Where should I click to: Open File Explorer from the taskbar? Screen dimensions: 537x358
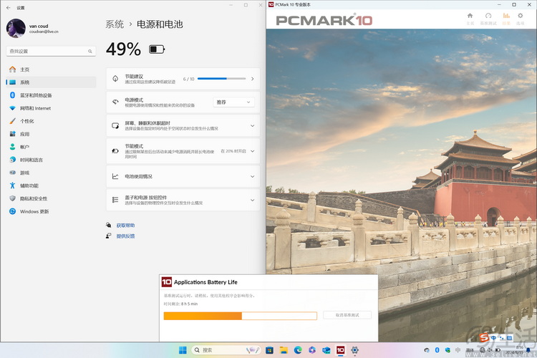coord(284,350)
